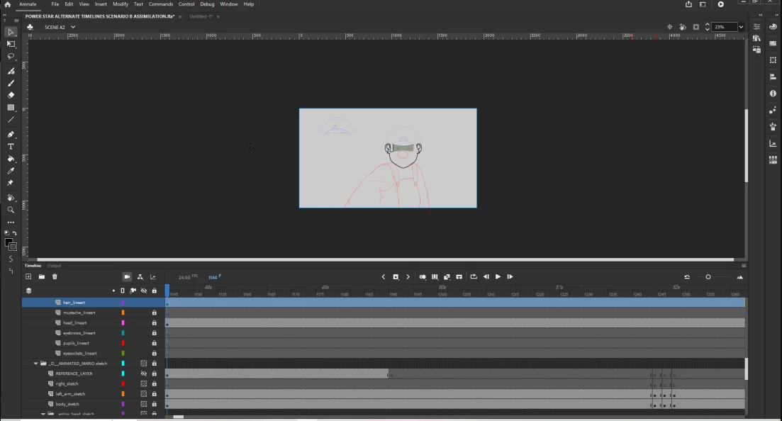Open the Commands menu
Viewport: 782px width, 421px height.
pos(161,4)
